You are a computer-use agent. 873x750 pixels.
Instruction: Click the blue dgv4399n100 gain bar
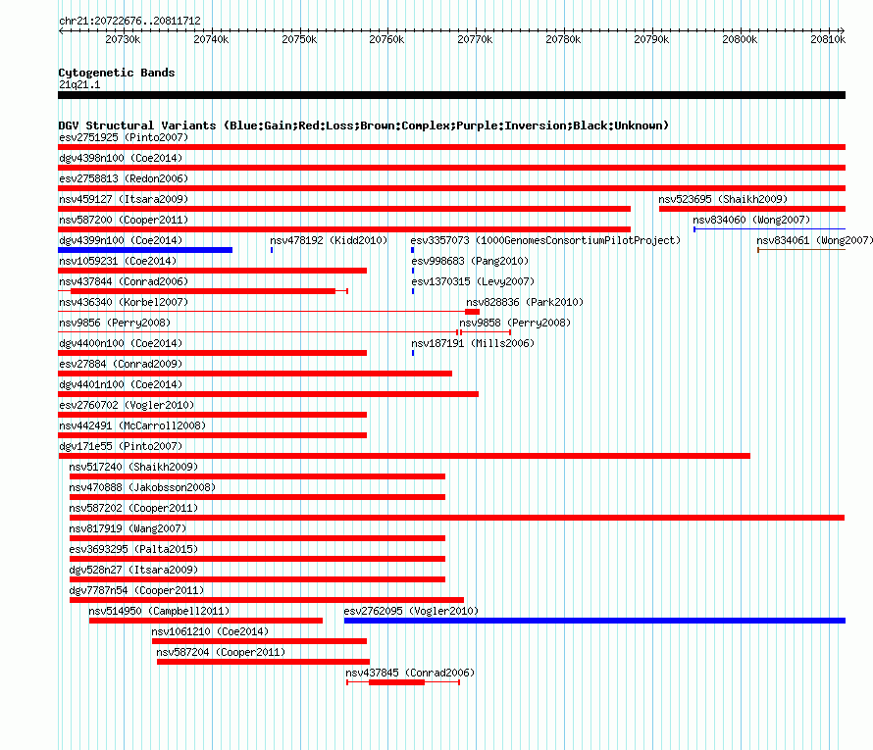click(145, 250)
